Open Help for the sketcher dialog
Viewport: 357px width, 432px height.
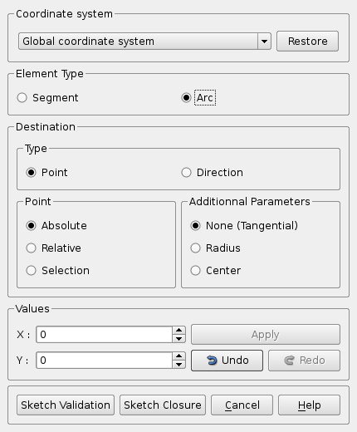pyautogui.click(x=309, y=405)
